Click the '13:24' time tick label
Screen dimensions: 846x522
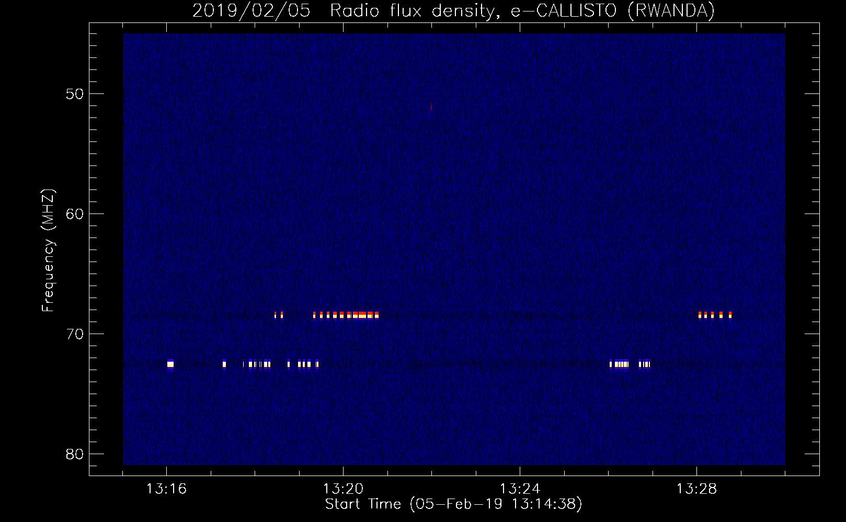pos(520,489)
